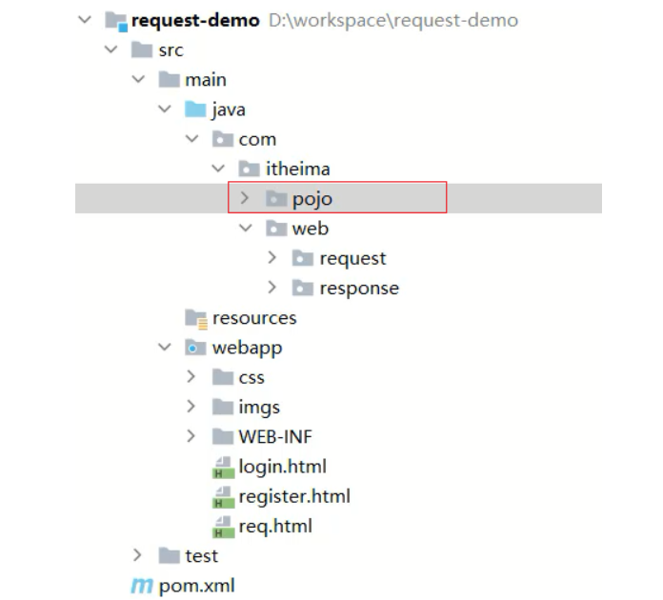The height and width of the screenshot is (600, 663).
Task: Expand the css folder
Action: tap(192, 377)
